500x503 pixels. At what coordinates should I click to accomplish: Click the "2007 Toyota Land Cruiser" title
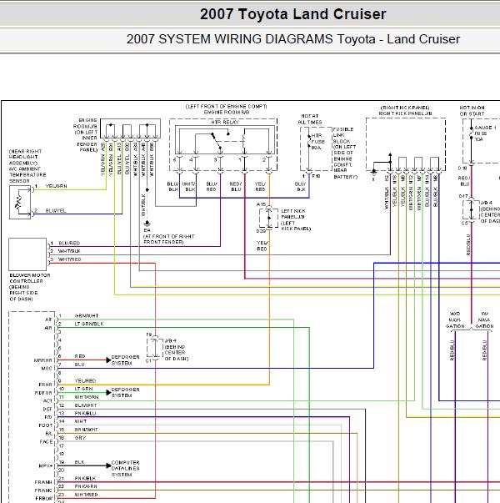coord(293,14)
